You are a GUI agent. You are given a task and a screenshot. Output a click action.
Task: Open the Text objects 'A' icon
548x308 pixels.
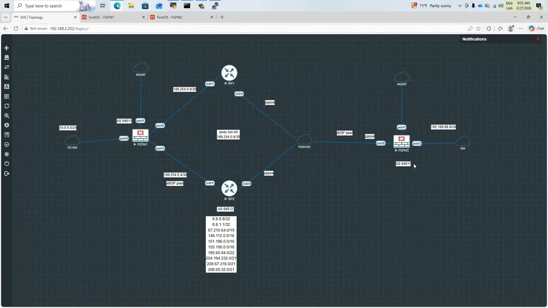click(x=6, y=86)
